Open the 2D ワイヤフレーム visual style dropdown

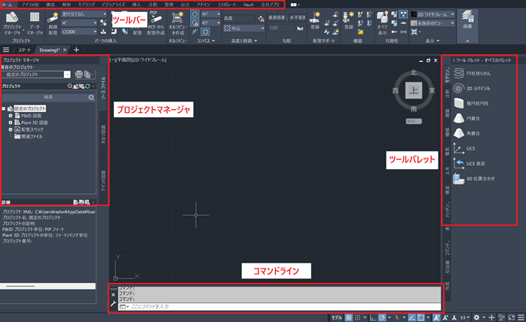[433, 14]
